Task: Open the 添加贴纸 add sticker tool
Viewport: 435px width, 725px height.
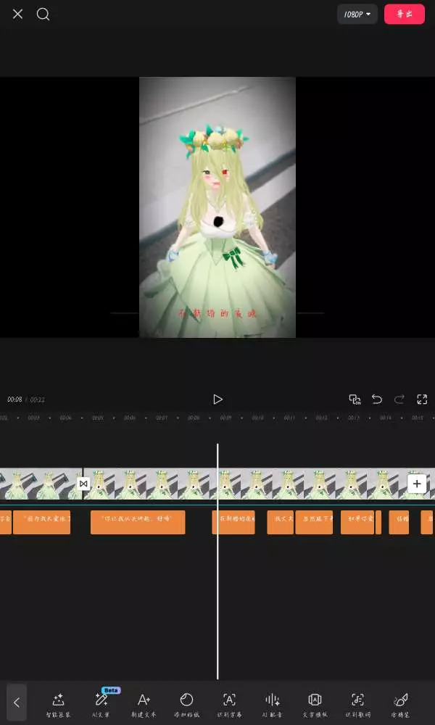Action: pos(186,705)
